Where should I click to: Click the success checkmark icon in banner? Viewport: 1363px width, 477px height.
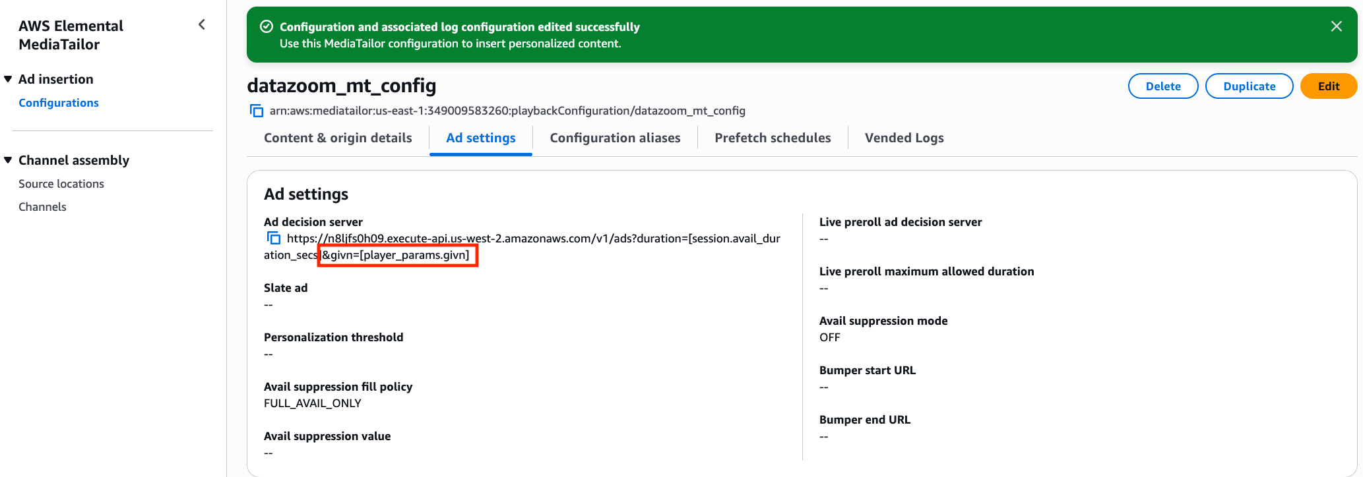coord(267,26)
